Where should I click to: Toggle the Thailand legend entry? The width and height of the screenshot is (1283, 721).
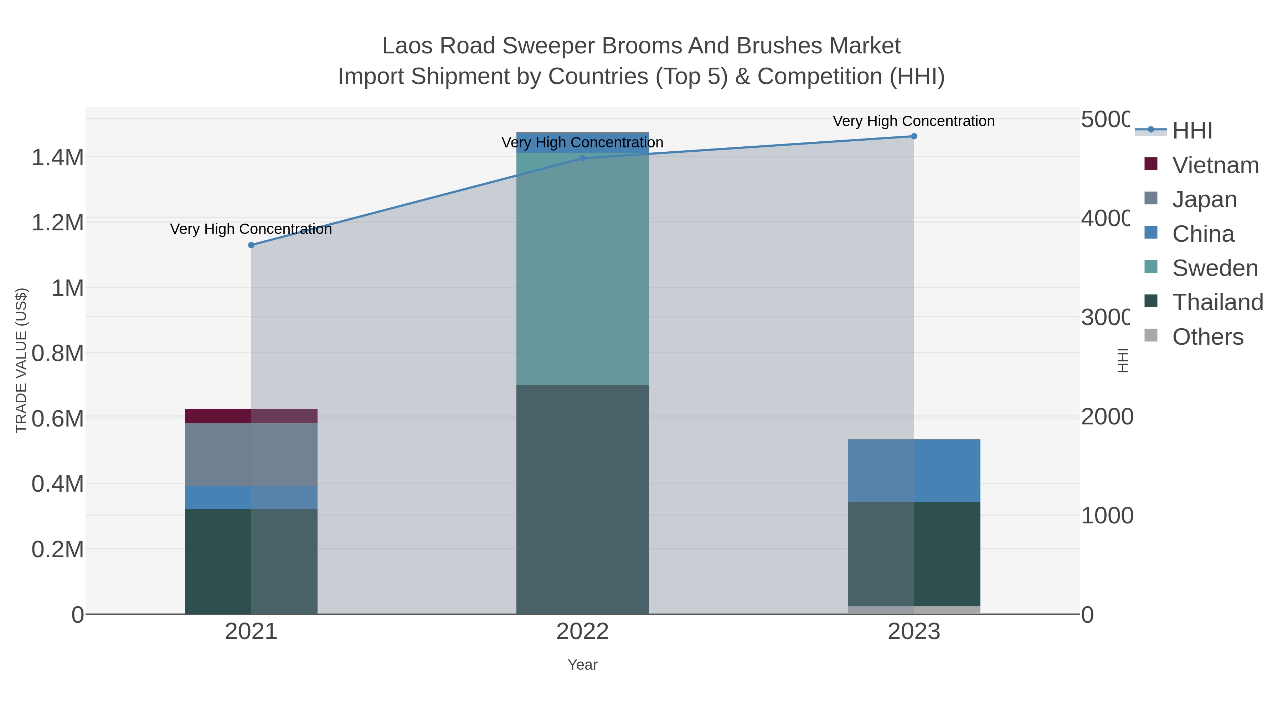point(1203,302)
